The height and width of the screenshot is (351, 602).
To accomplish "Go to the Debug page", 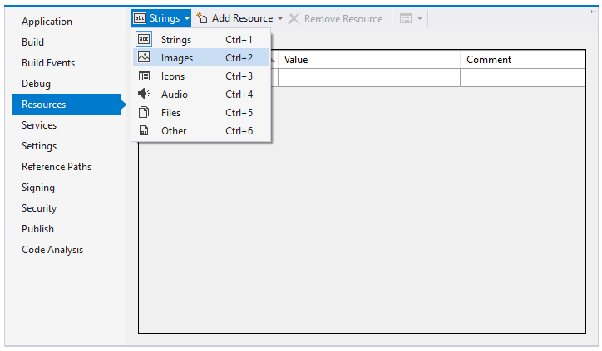I will pyautogui.click(x=36, y=84).
